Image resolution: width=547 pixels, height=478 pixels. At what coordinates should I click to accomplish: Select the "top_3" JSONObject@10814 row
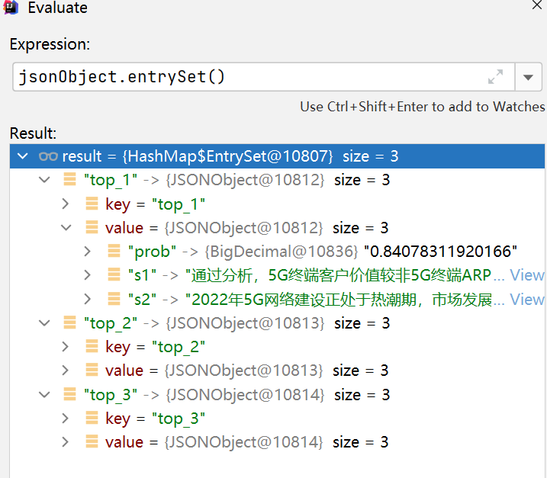pos(278,395)
